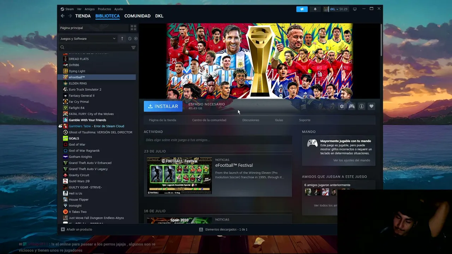Open the downloads icon in bottom bar
Screen dimensions: 452x254
coord(201,229)
